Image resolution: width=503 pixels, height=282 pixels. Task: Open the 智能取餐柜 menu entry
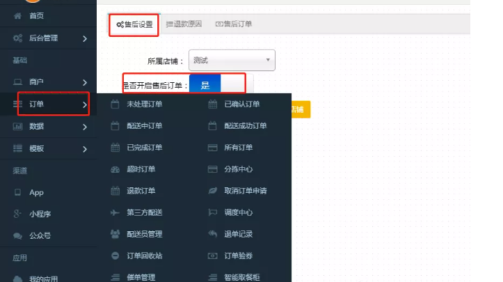(x=242, y=277)
